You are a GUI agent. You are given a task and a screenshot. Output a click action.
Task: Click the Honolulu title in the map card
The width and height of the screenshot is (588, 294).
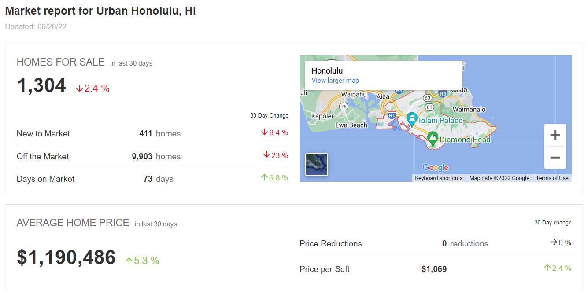327,70
